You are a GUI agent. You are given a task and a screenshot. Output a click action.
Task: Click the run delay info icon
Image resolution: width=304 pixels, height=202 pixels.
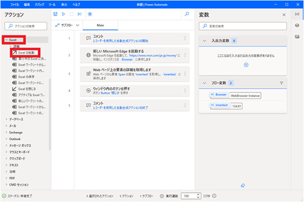pos(214,196)
